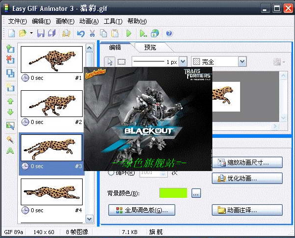Click the 7.1 KB status bar entry
295x238 pixels.
[x=130, y=232]
